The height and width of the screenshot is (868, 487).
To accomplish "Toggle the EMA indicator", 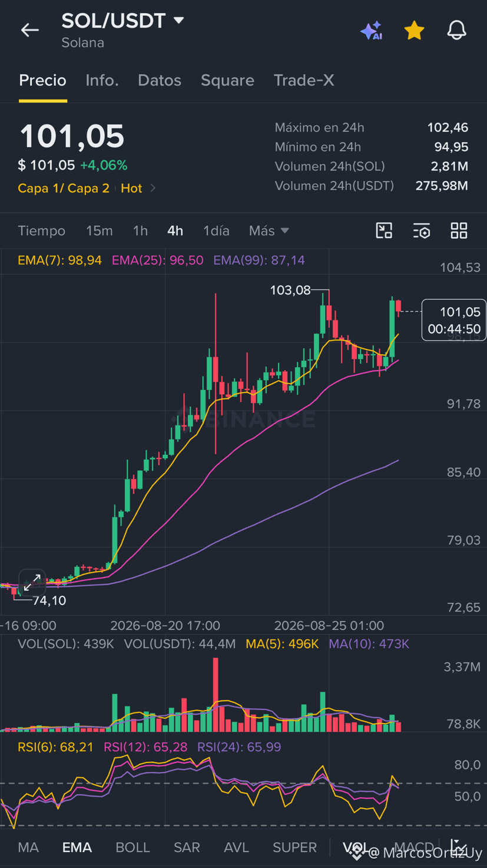I will click(77, 847).
